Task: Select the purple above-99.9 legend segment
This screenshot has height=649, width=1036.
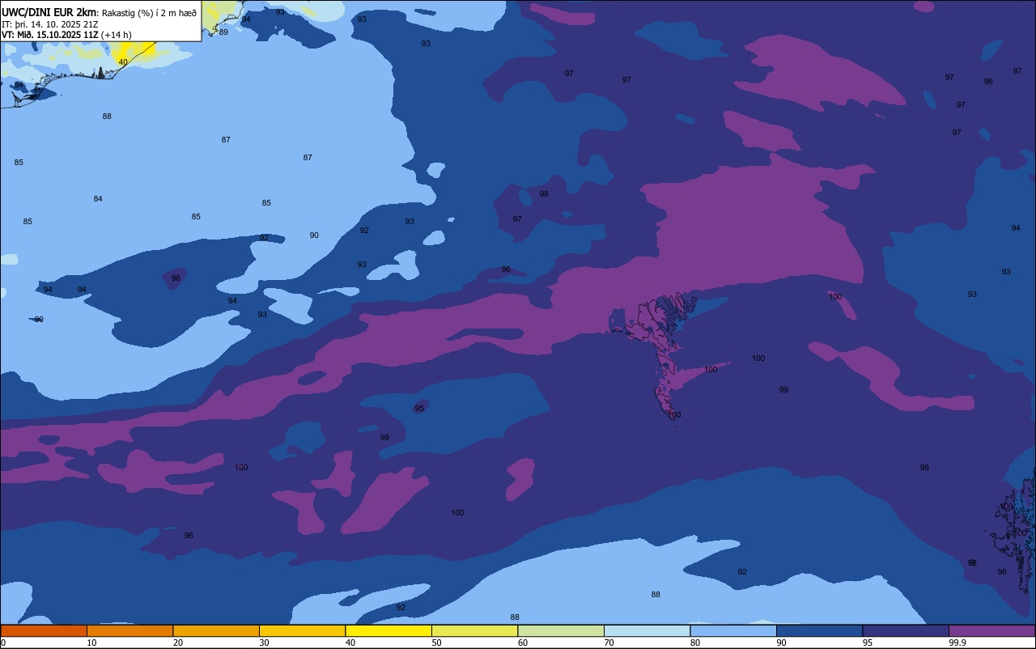Action: [x=991, y=630]
